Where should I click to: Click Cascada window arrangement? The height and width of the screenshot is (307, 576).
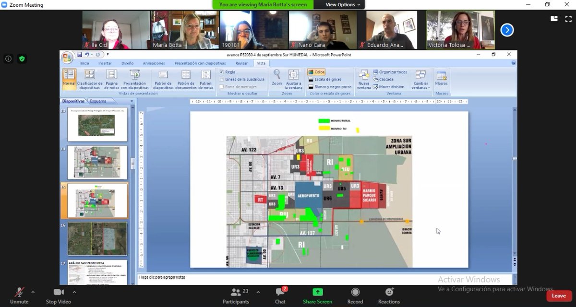pyautogui.click(x=383, y=79)
